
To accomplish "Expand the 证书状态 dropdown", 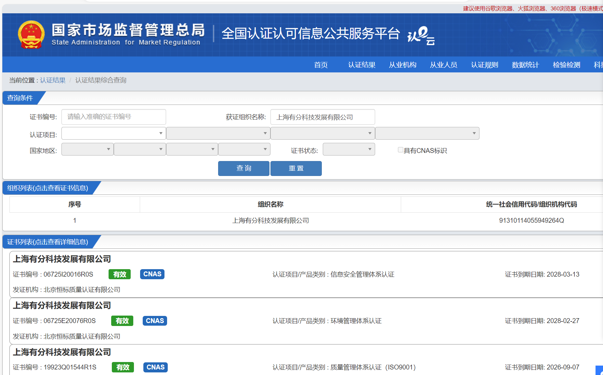I will pos(348,149).
